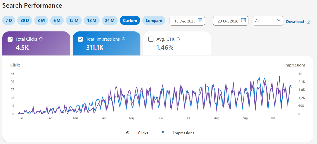
Task: Choose the 18 M time range
Action: pos(92,21)
